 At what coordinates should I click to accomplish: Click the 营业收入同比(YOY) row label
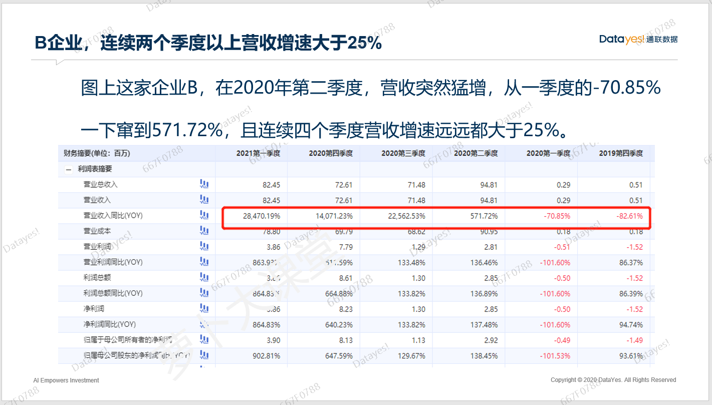[113, 216]
